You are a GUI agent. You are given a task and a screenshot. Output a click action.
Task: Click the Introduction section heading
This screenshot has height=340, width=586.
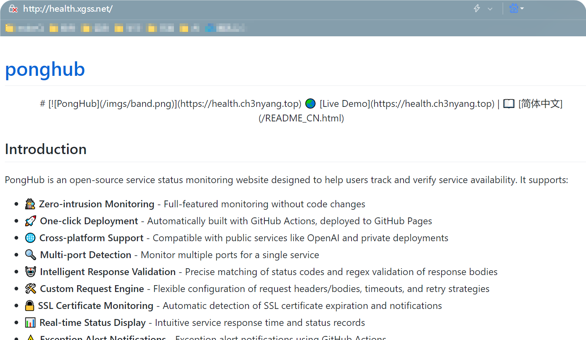(x=46, y=149)
